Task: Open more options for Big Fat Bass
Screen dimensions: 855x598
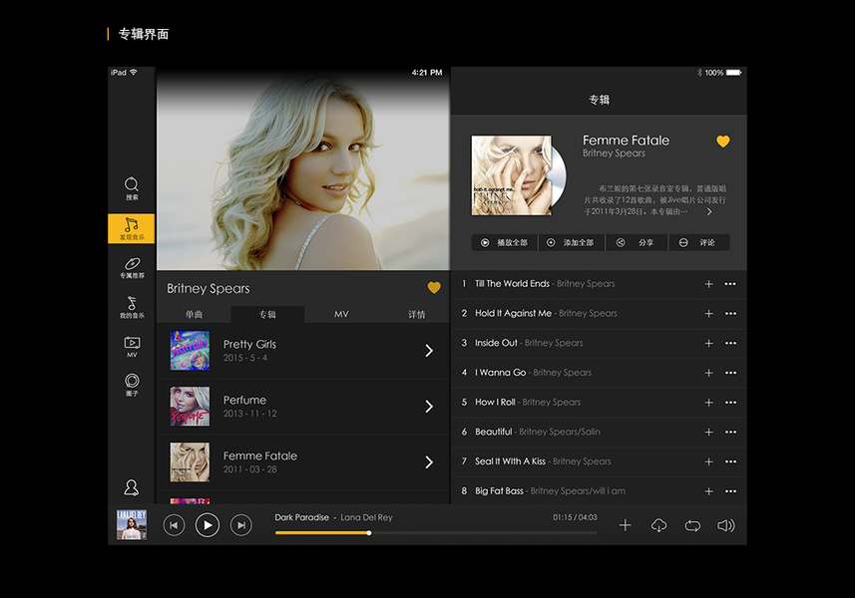Action: point(730,491)
